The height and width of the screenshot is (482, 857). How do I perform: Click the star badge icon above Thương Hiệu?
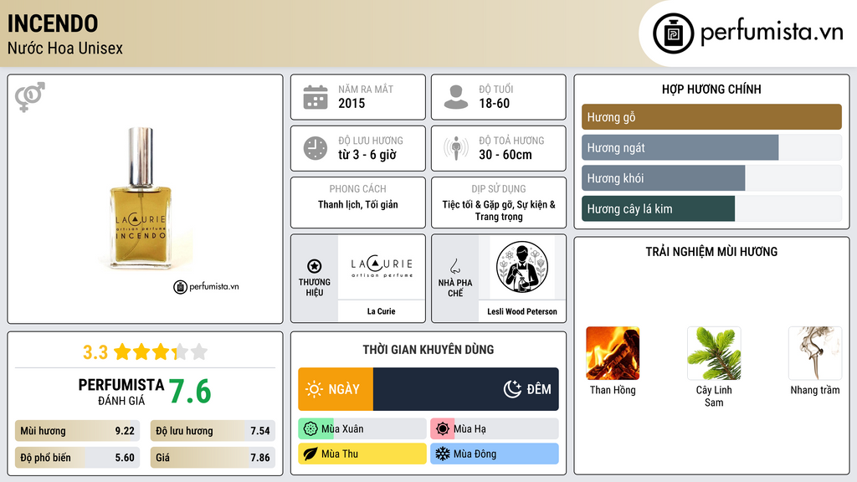coord(315,266)
